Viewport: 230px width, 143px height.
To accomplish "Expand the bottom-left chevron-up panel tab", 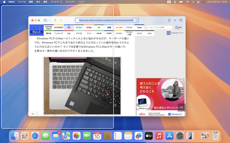I will pyautogui.click(x=33, y=114).
